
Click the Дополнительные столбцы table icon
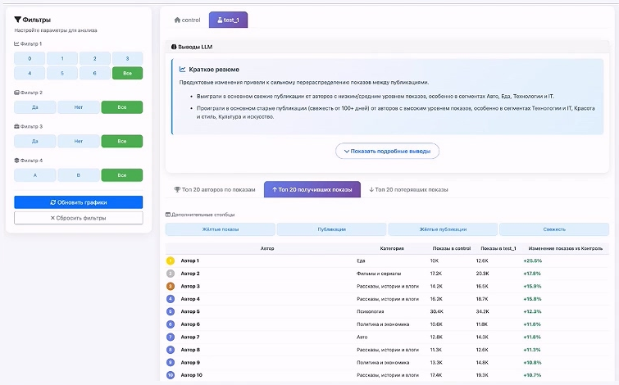pos(168,215)
